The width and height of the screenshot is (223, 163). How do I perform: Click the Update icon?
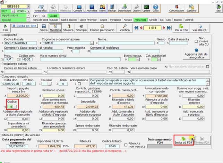click(x=146, y=8)
